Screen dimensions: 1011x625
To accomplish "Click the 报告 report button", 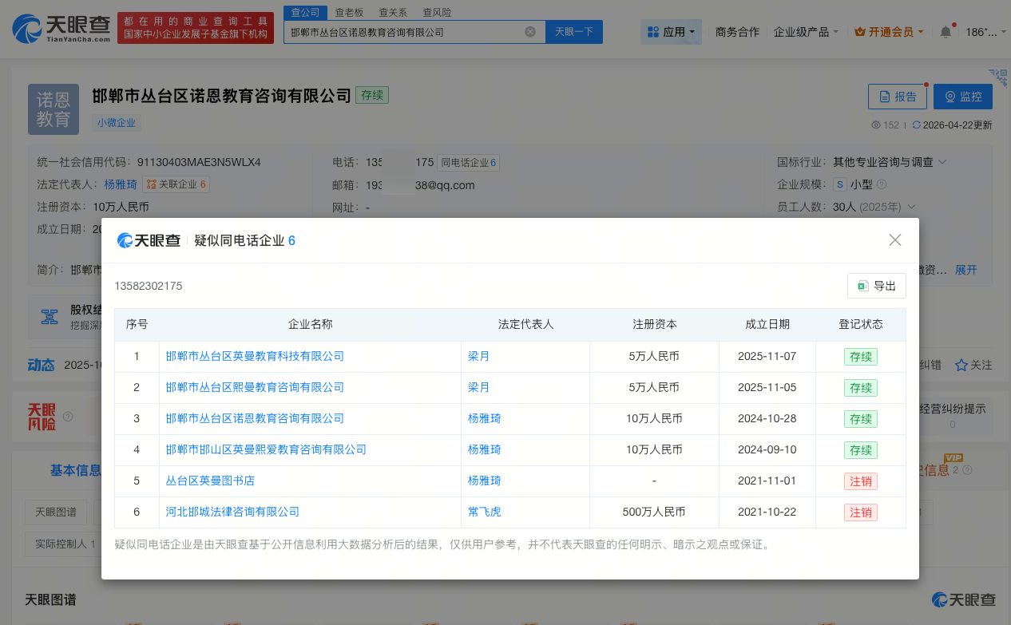I will (x=898, y=97).
